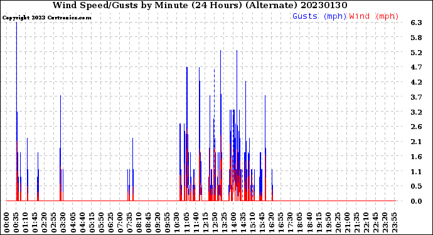This screenshot has width=433, height=235.
Task: Click the 22:10 time axis label
Action: 366,222
